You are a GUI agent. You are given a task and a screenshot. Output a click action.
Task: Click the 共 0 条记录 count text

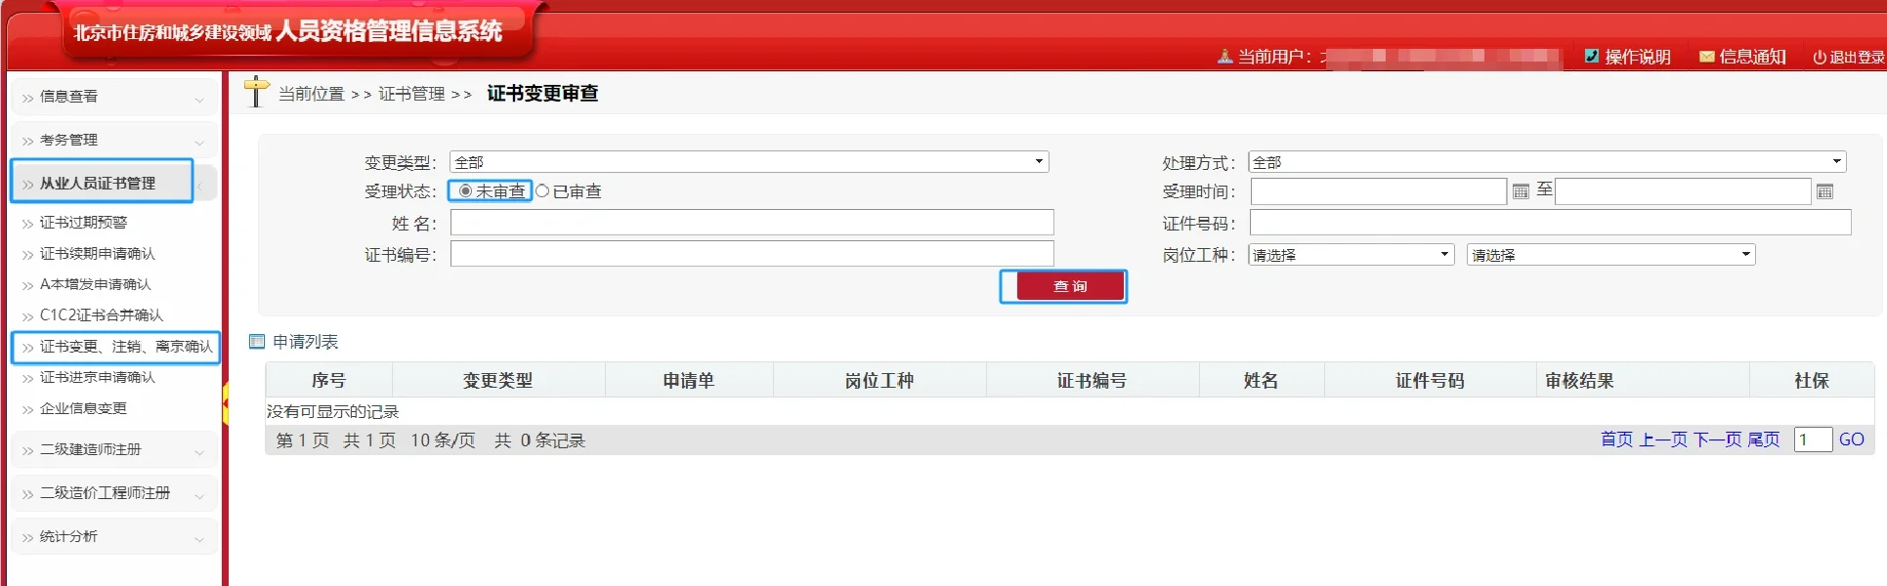(539, 440)
